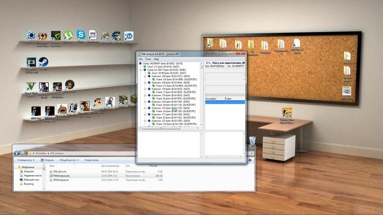Image resolution: width=383 pixels, height=215 pixels.
Task: Collapse the Extension (28 bytes) node
Action: click(145, 76)
